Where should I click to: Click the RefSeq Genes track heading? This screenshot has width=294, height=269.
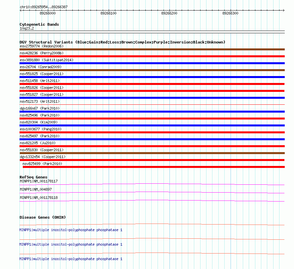tap(33, 177)
